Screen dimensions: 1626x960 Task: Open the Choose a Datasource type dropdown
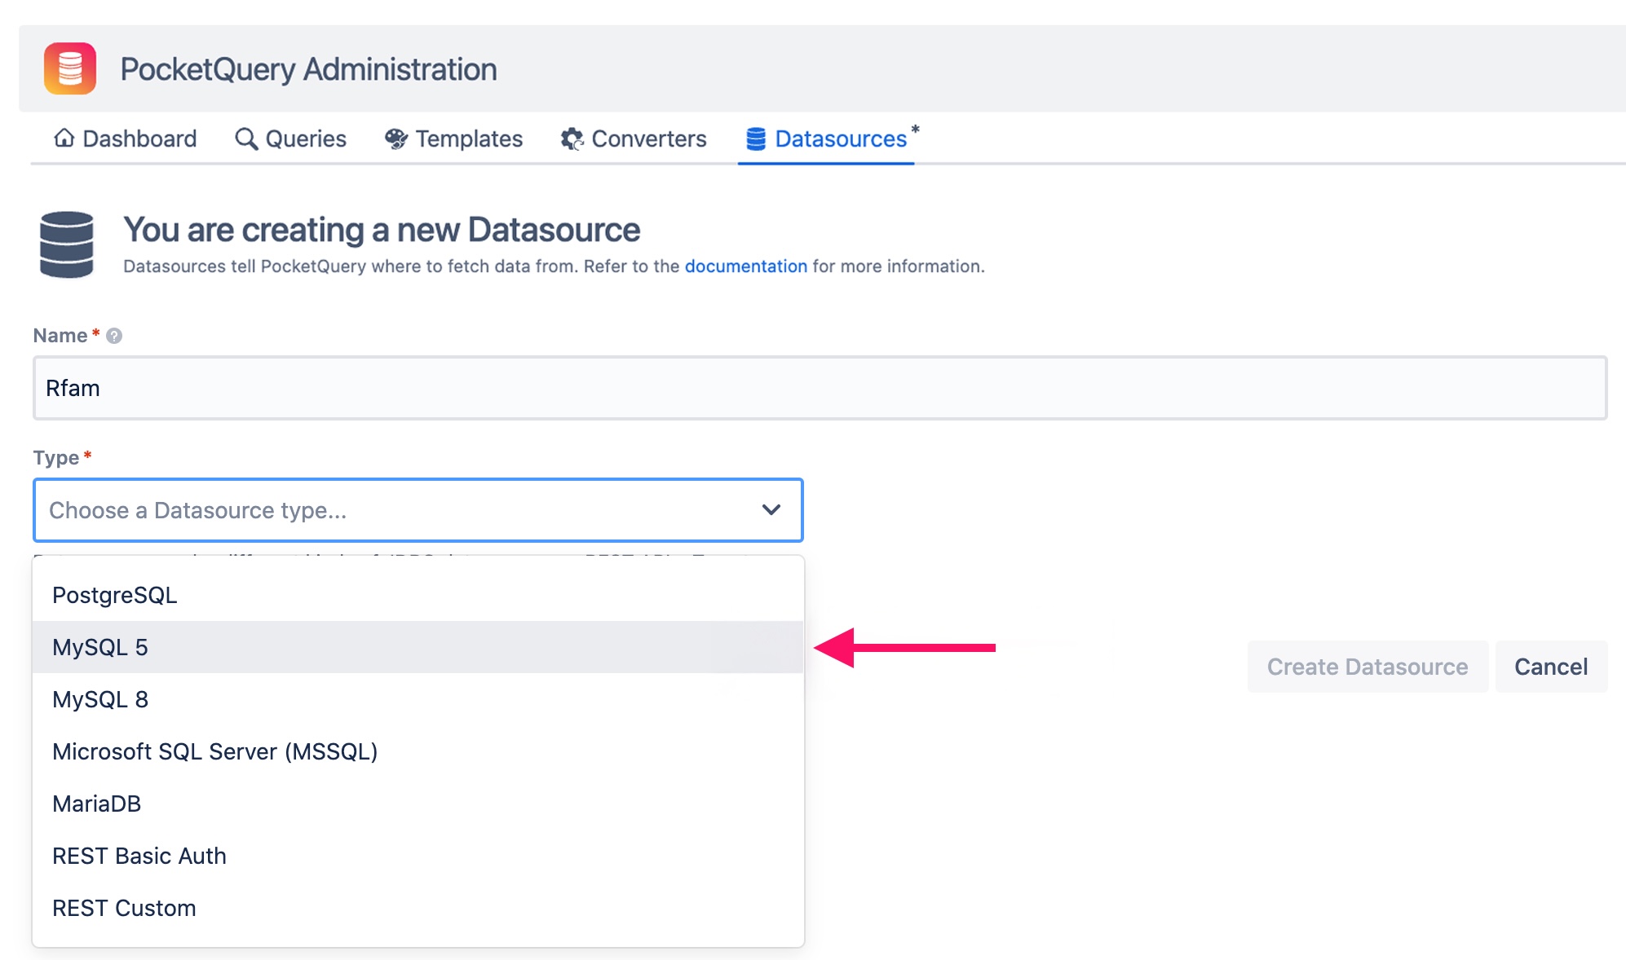point(418,510)
